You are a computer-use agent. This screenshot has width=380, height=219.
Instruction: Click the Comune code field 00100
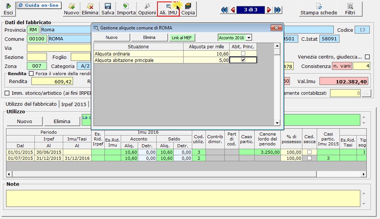click(37, 39)
